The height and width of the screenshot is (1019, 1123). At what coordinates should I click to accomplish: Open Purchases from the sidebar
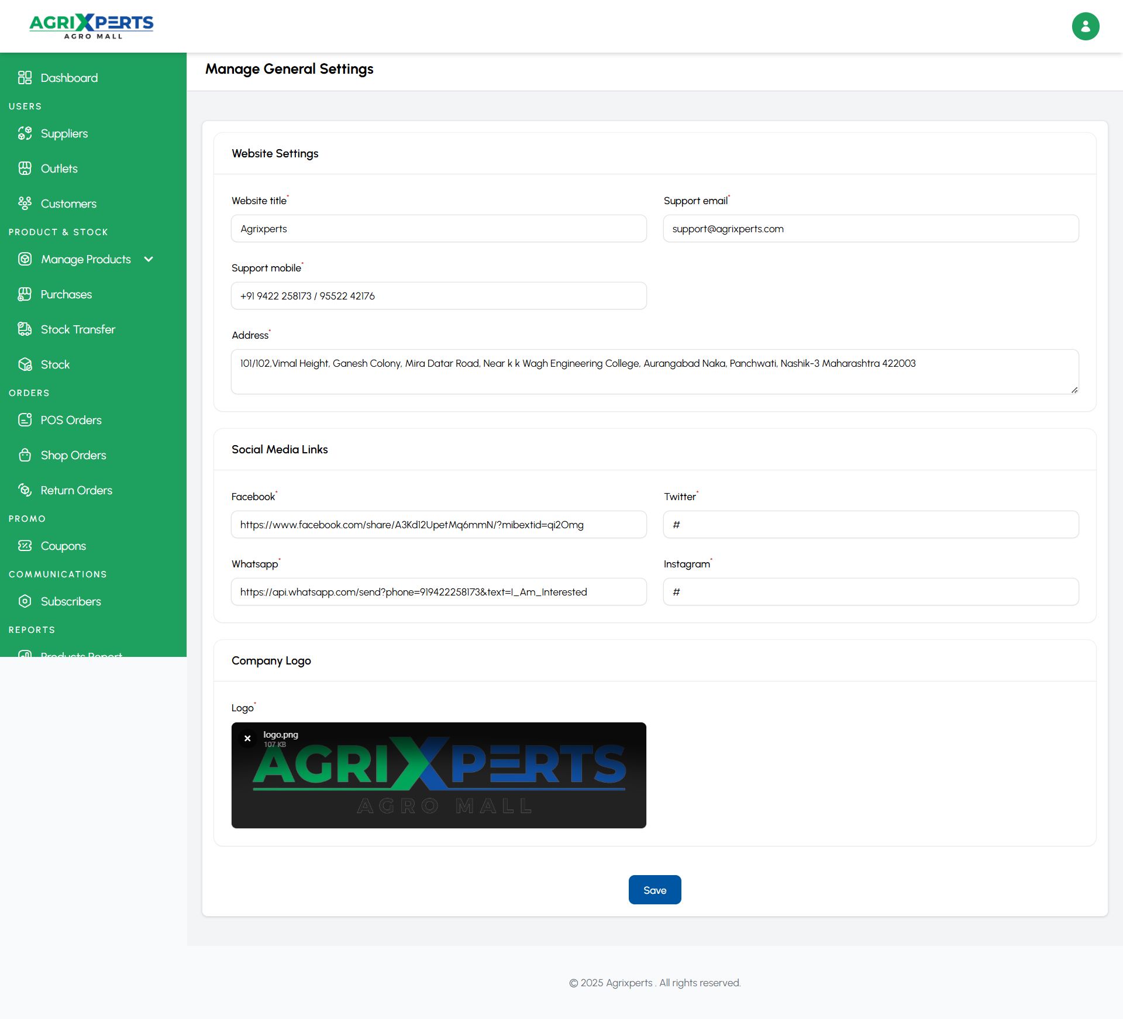click(66, 294)
